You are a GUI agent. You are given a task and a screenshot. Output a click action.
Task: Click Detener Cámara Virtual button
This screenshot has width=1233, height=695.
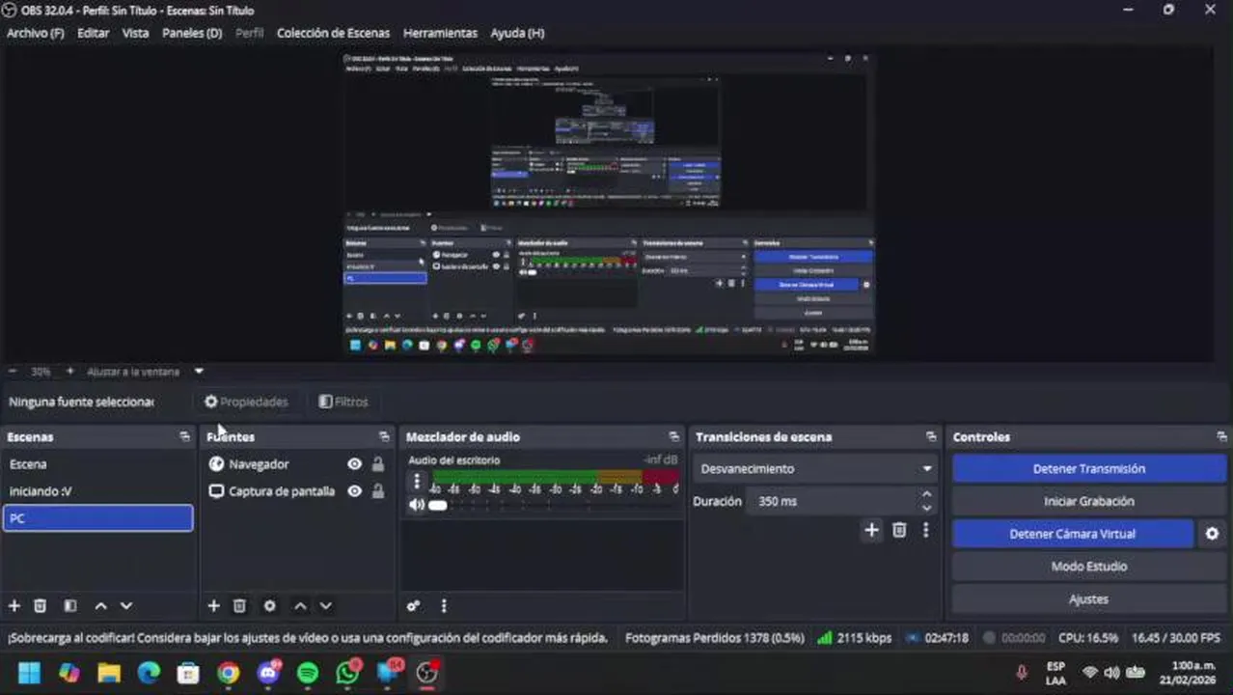click(x=1073, y=534)
